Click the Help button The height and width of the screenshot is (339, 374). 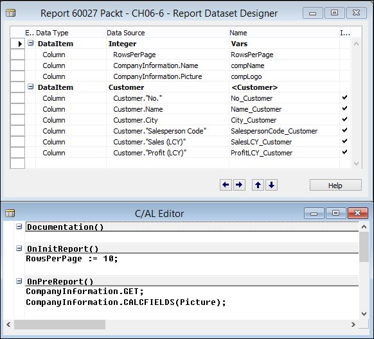335,185
